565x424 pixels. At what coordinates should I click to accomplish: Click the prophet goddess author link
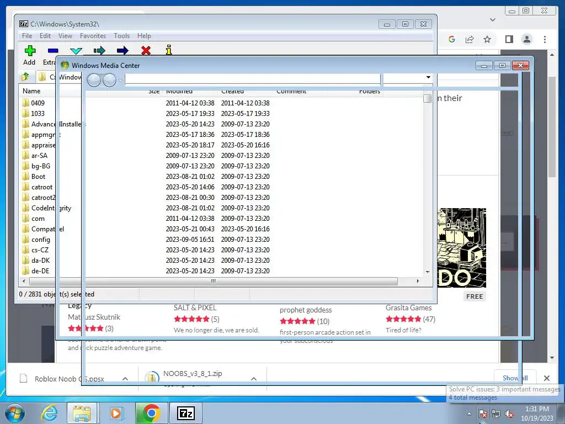coord(306,310)
